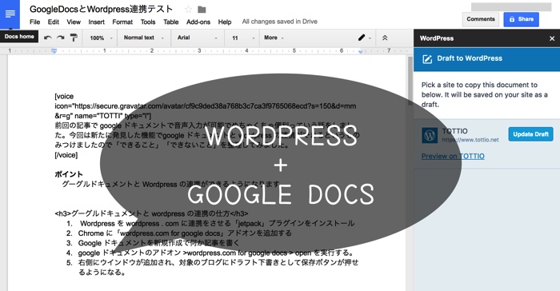
Task: Expand the More toolbar options
Action: click(x=274, y=38)
